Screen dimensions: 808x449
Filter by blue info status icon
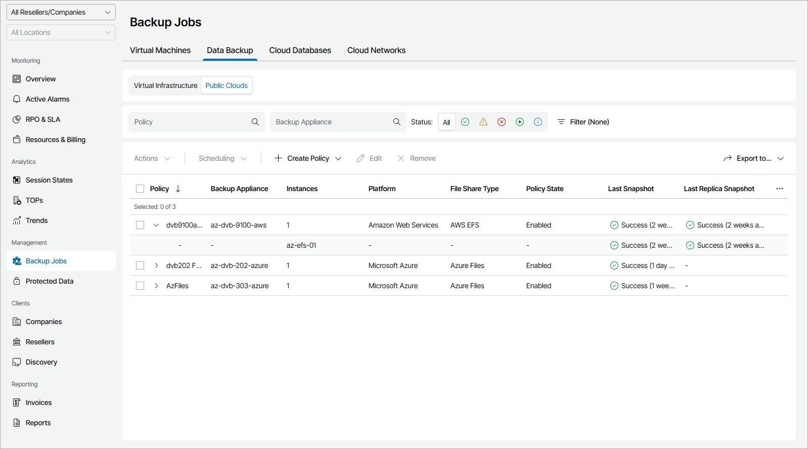tap(538, 122)
